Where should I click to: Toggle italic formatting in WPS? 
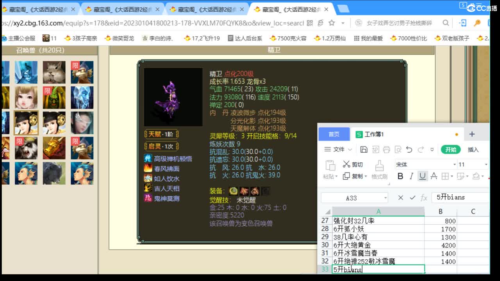click(x=411, y=176)
